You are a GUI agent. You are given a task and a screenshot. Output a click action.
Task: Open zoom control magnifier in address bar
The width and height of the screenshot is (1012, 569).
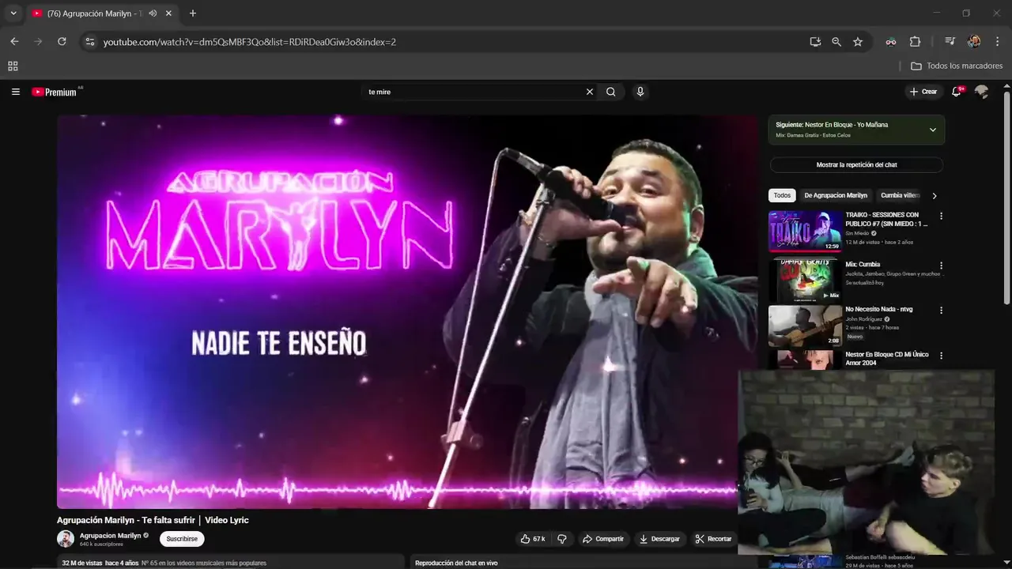[836, 42]
